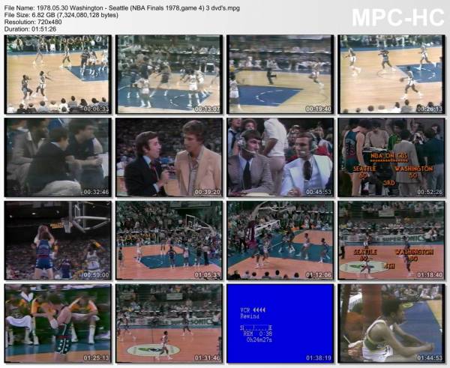
Task: Click the thumbnail timestamped 01:05:33
Action: (x=169, y=241)
